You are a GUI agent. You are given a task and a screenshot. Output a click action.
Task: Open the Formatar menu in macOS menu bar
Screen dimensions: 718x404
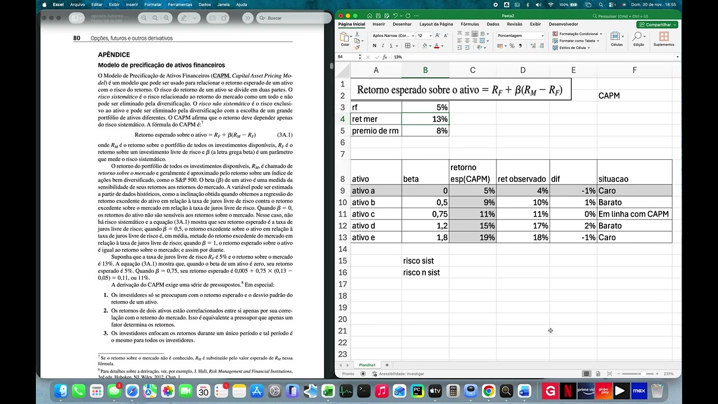(x=153, y=4)
